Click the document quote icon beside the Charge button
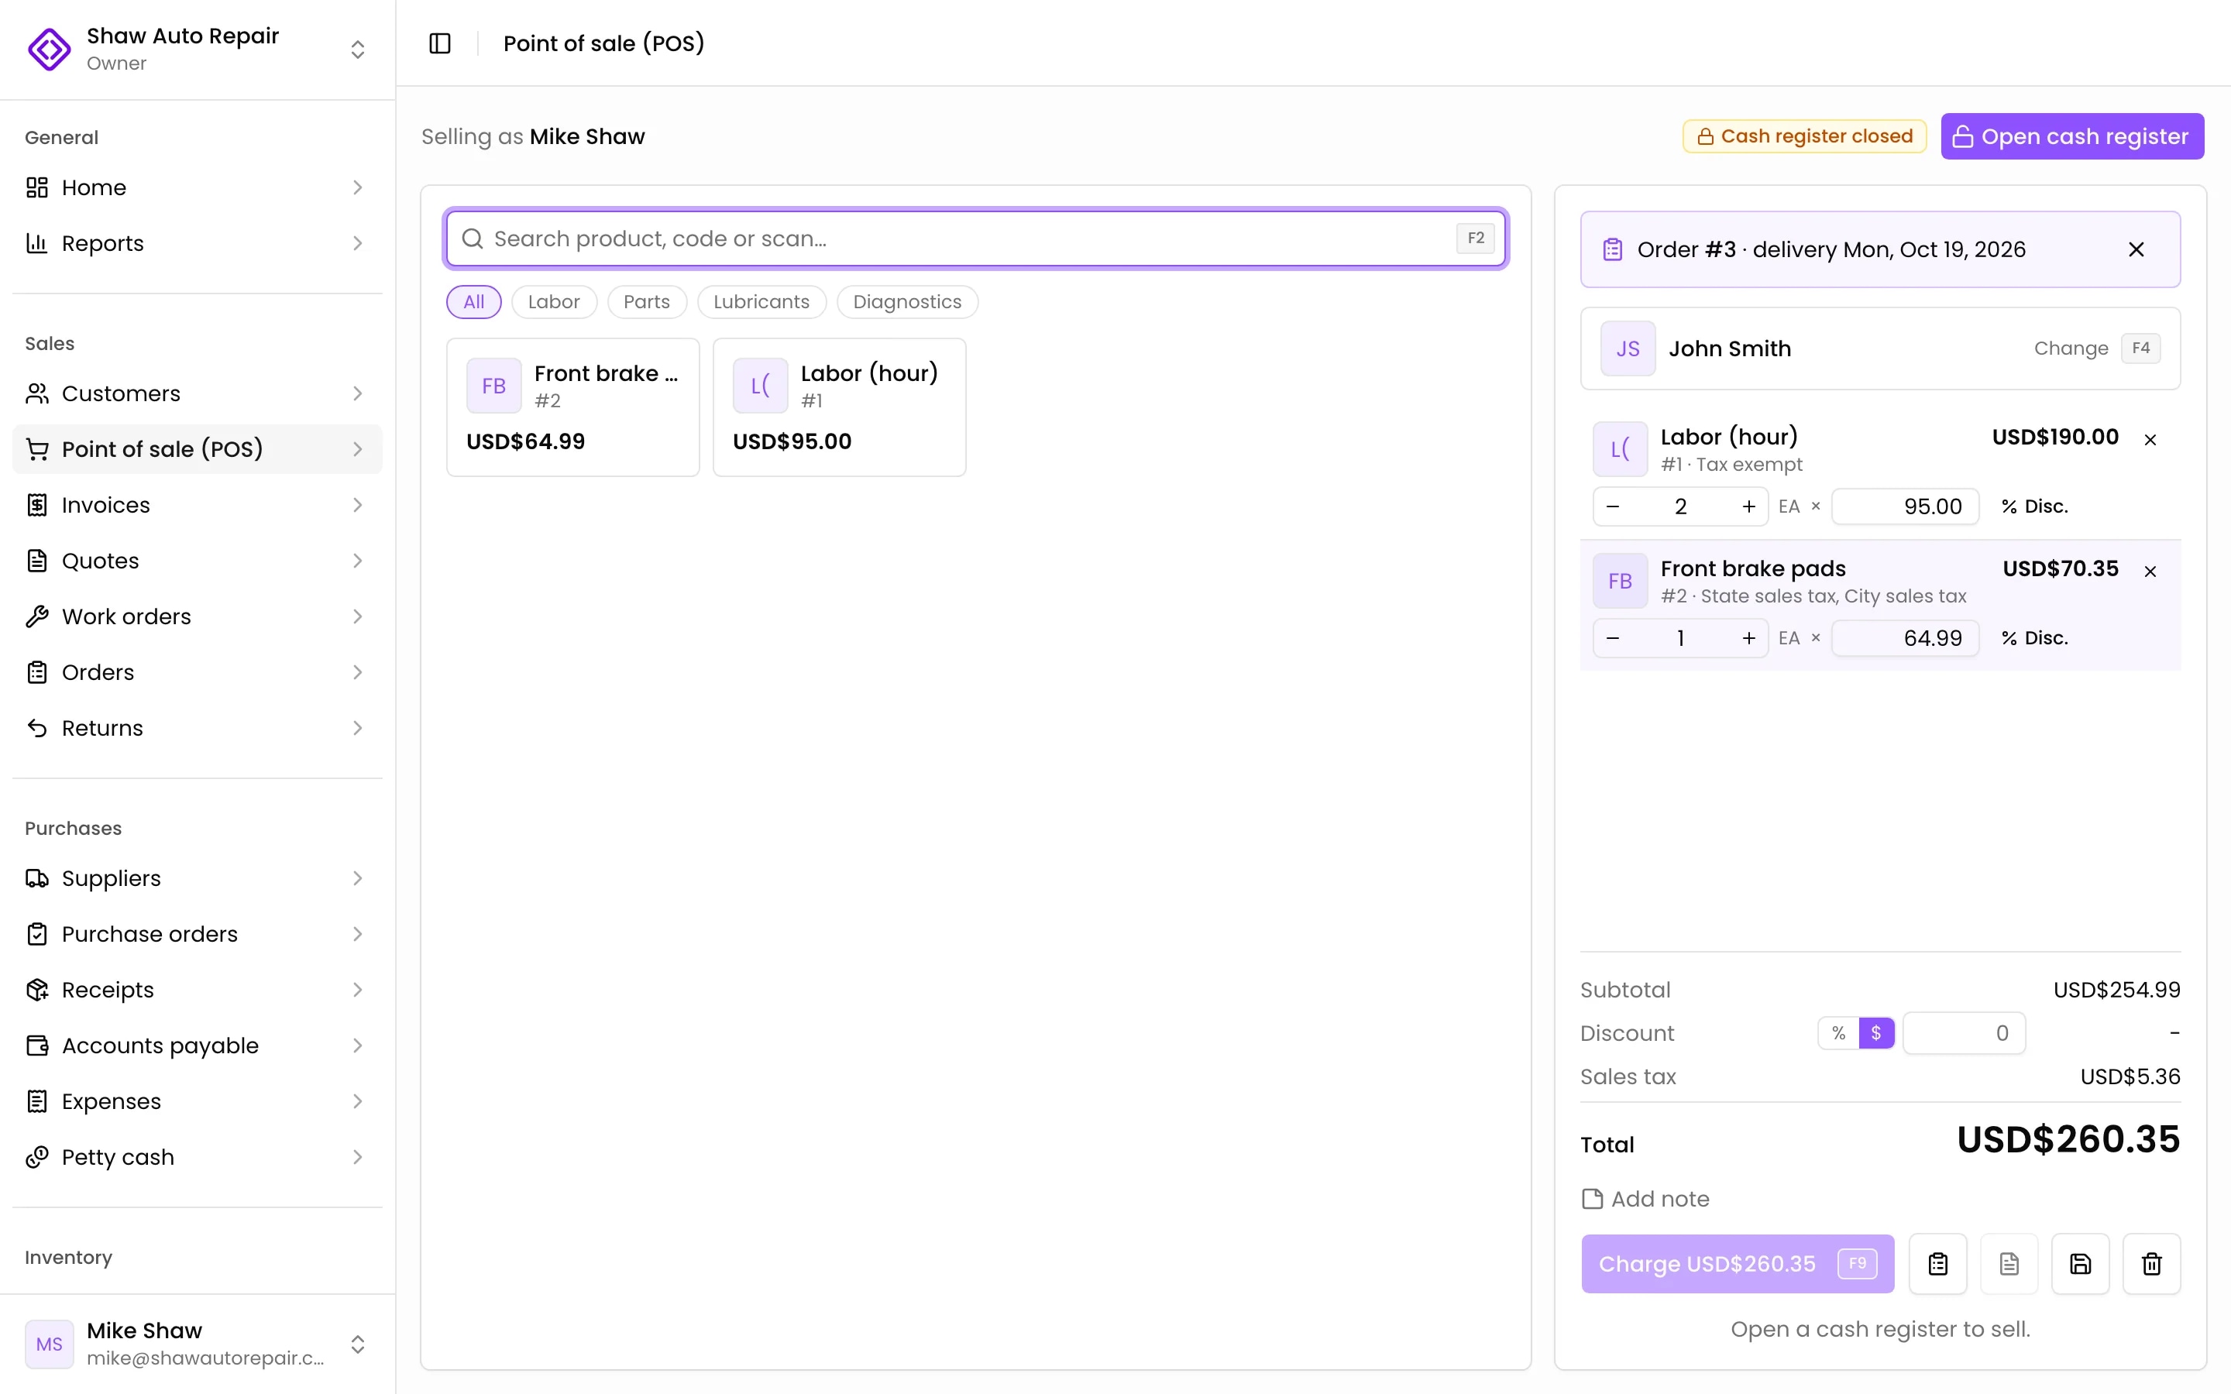The width and height of the screenshot is (2231, 1394). pos(2009,1263)
